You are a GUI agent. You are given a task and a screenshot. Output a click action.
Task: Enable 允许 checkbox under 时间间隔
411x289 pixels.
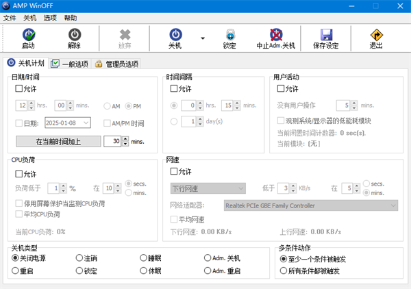coord(174,88)
